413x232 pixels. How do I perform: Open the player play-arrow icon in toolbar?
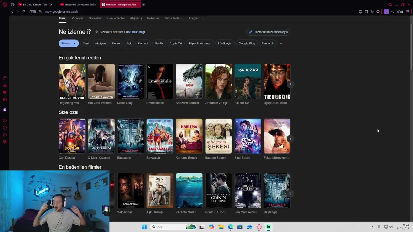click(372, 12)
